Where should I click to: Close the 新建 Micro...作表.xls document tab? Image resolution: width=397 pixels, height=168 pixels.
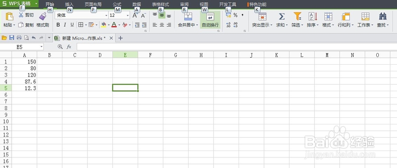tap(111, 38)
